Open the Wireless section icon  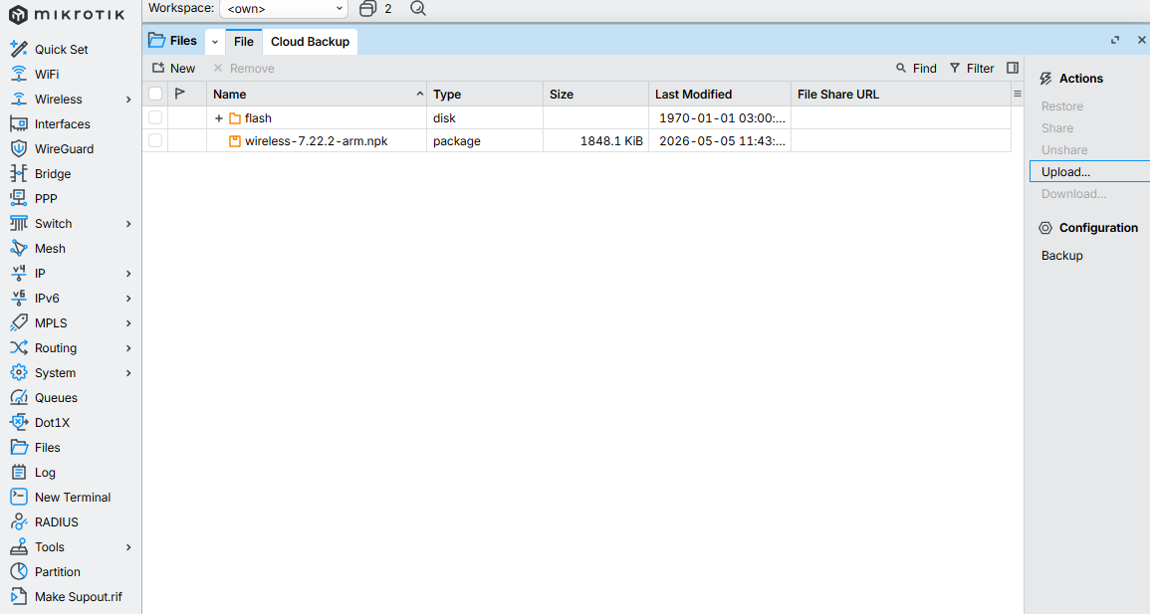[18, 99]
